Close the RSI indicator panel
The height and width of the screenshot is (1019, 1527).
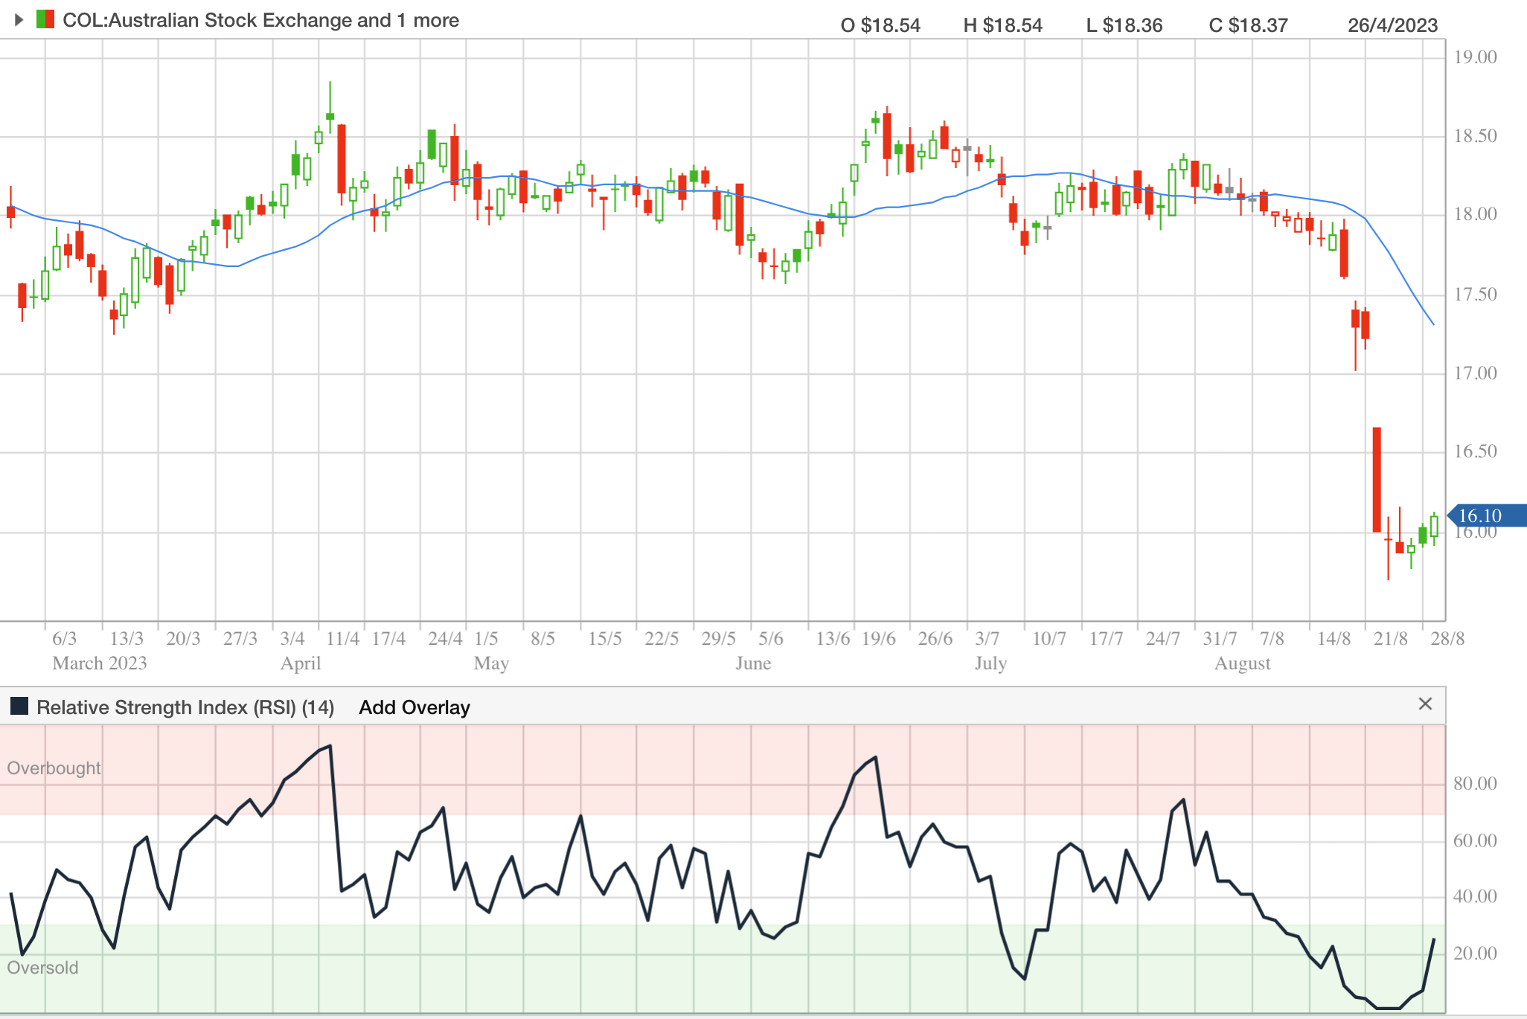click(x=1425, y=704)
